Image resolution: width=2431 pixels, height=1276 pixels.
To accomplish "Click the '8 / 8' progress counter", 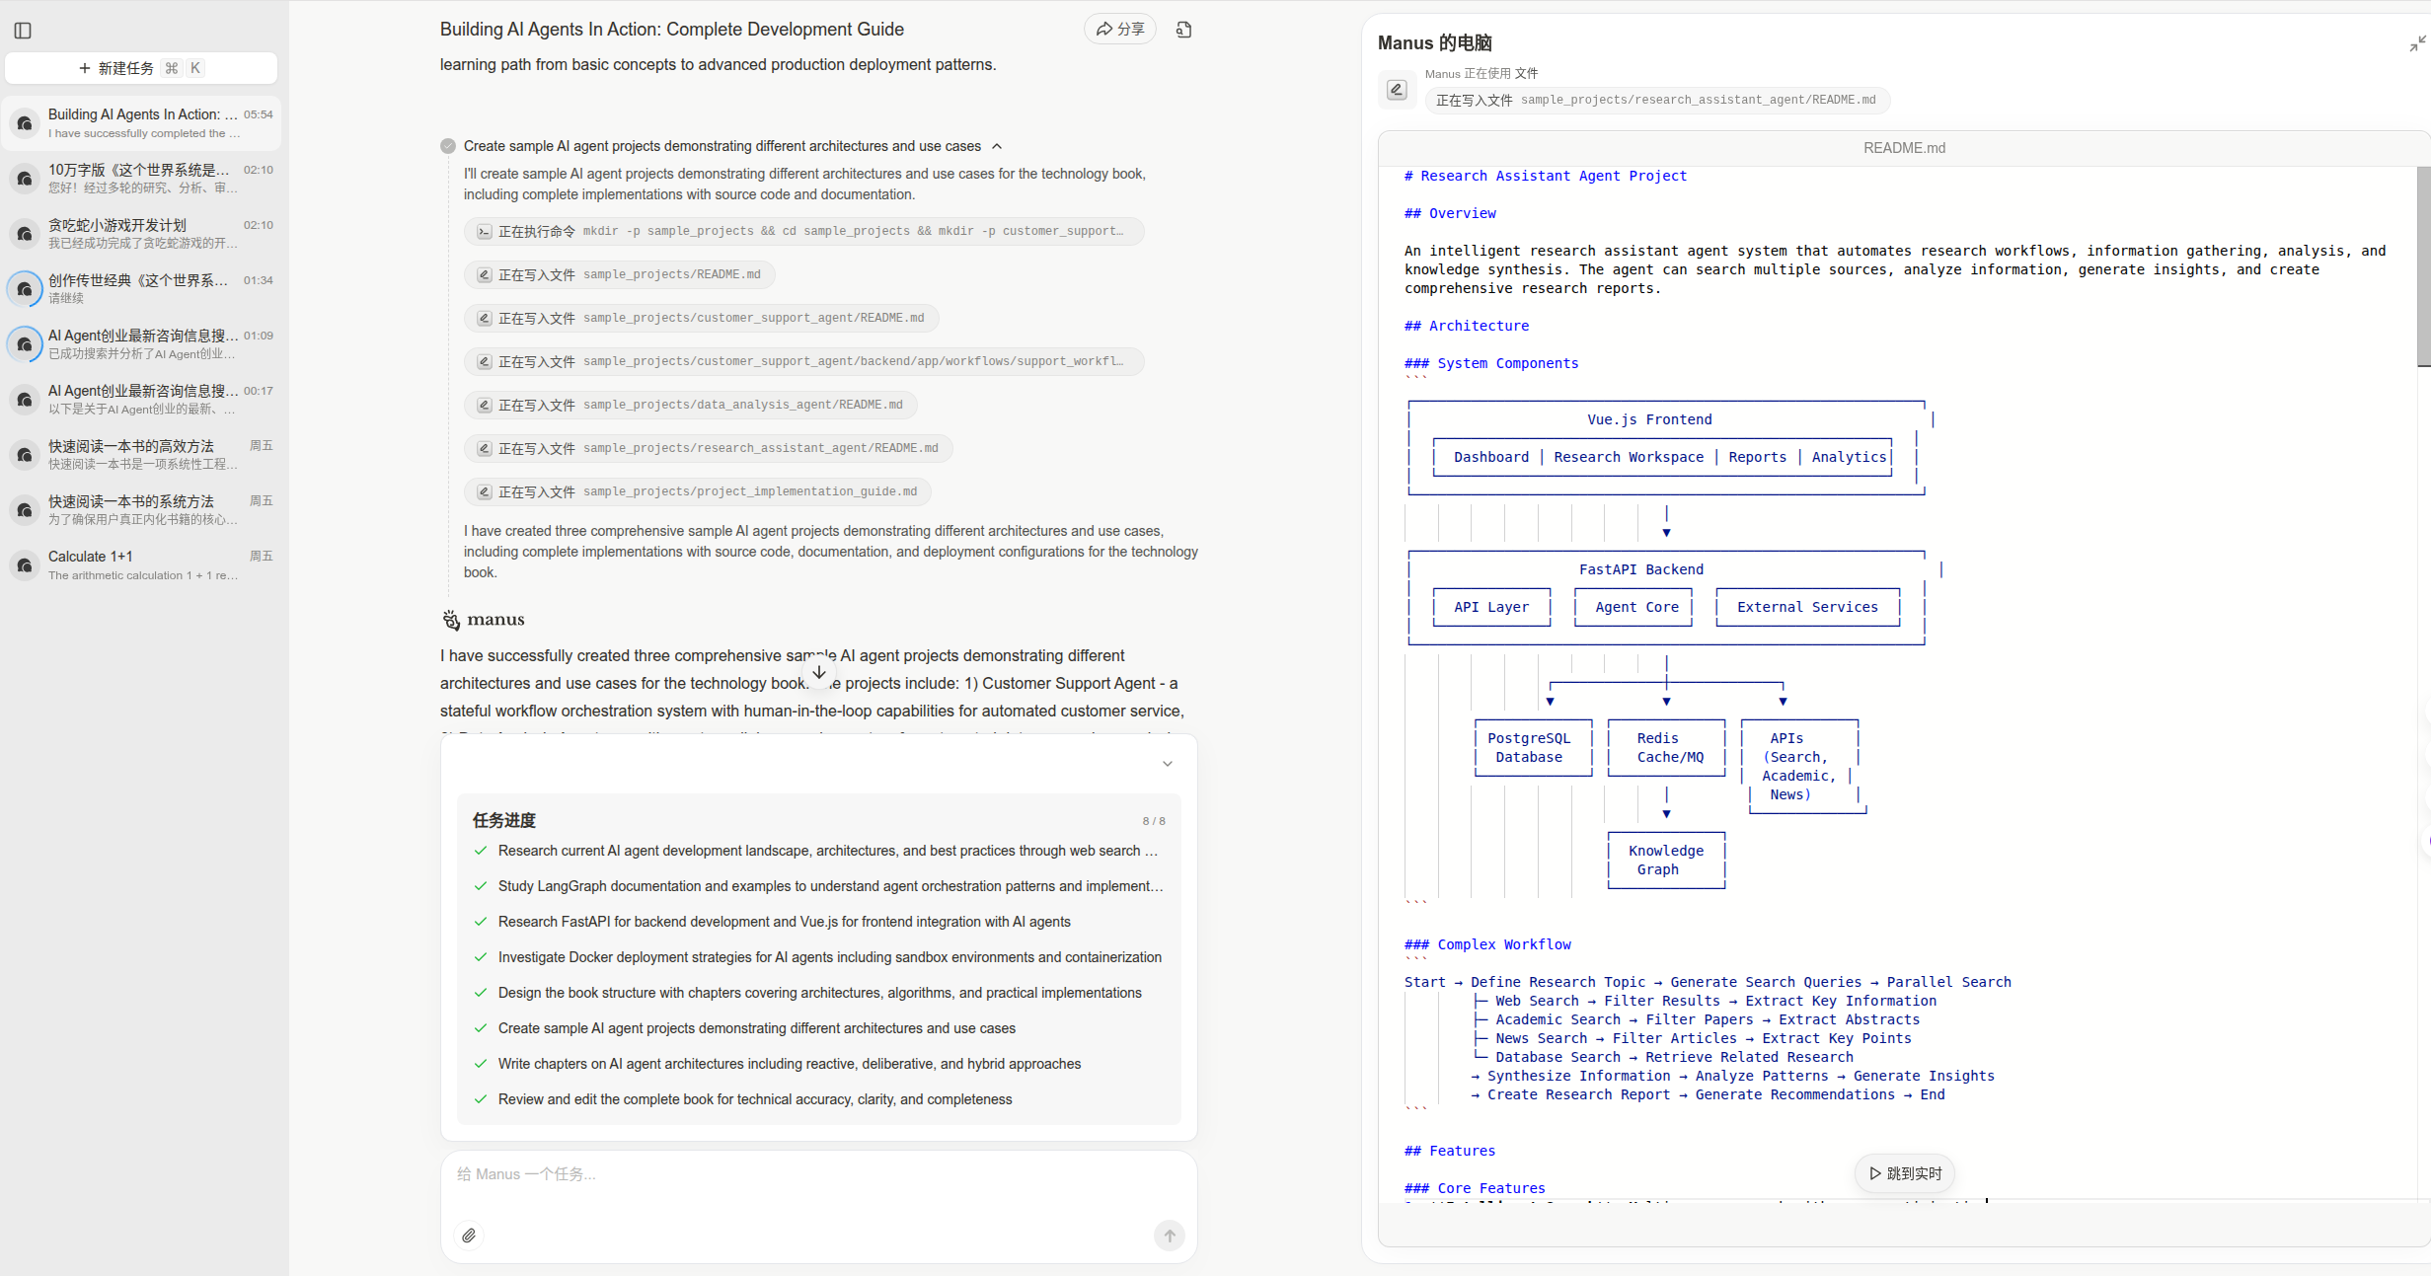I will pyautogui.click(x=1154, y=821).
